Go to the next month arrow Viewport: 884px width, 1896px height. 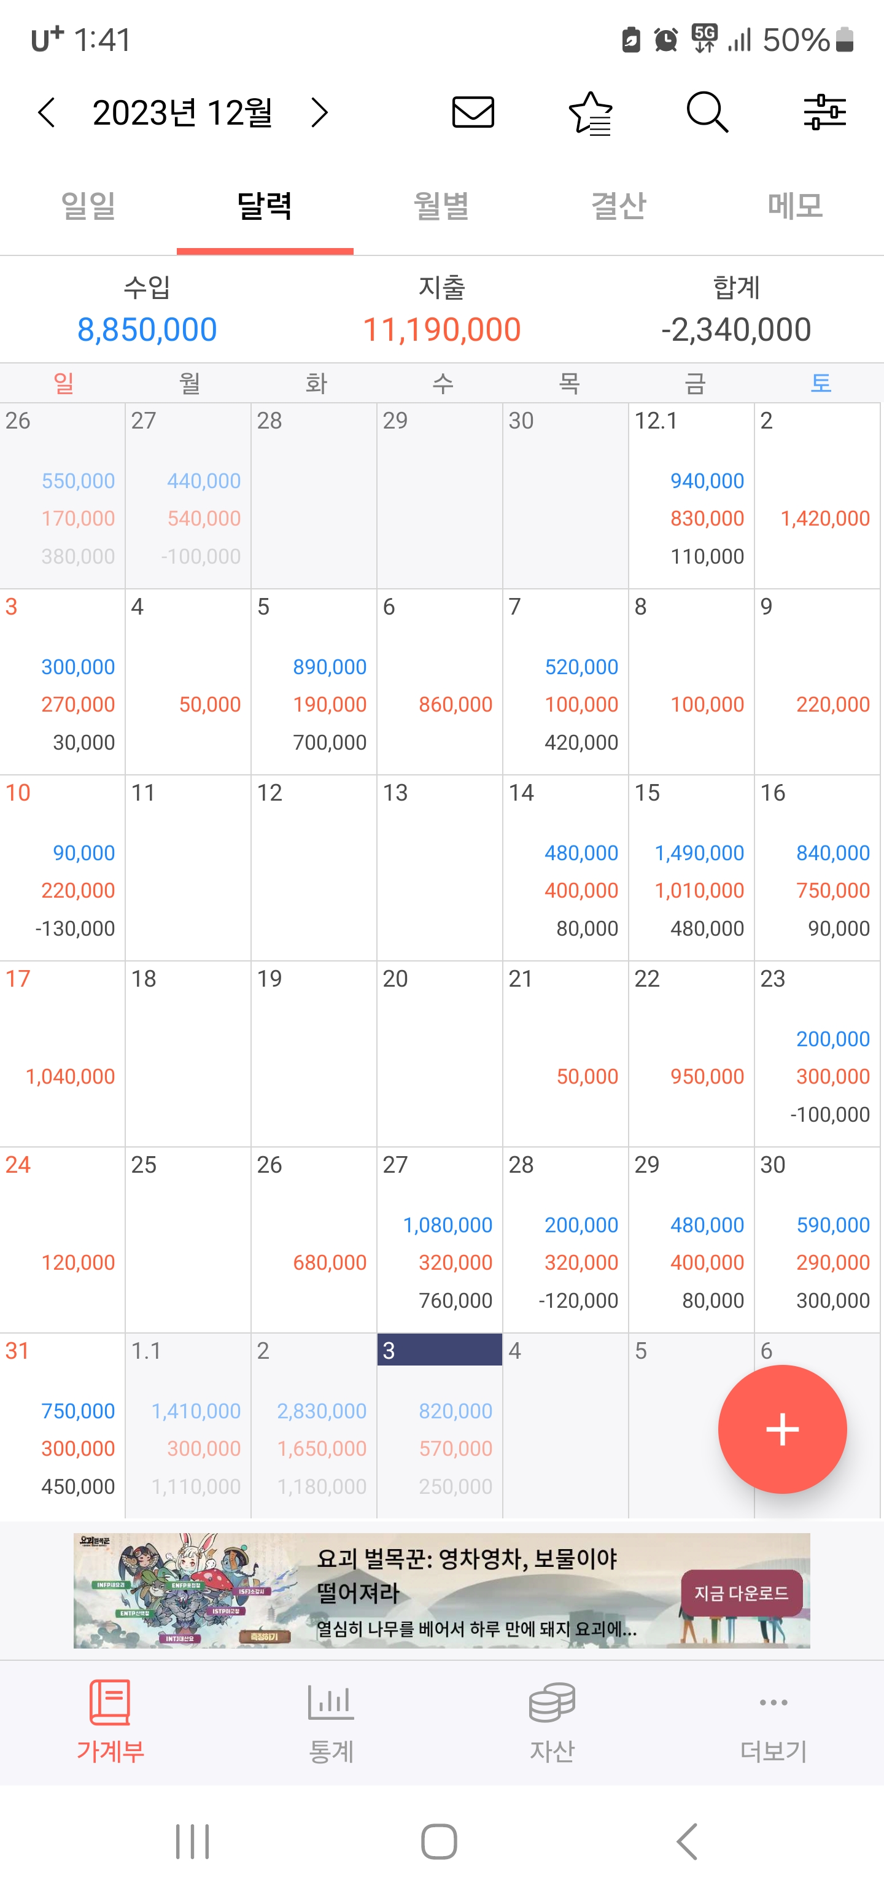tap(319, 112)
